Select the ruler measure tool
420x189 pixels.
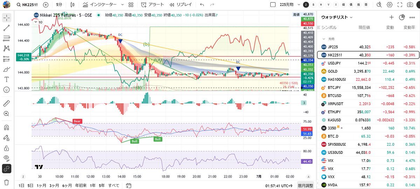click(7, 103)
